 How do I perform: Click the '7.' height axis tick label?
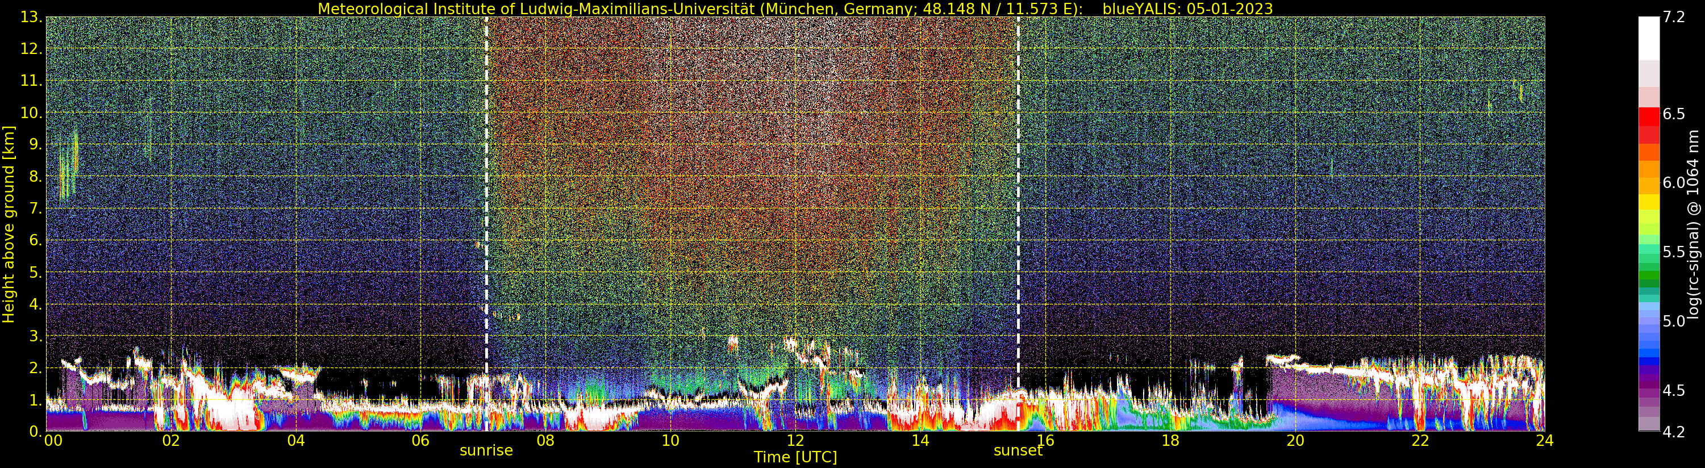(x=35, y=209)
